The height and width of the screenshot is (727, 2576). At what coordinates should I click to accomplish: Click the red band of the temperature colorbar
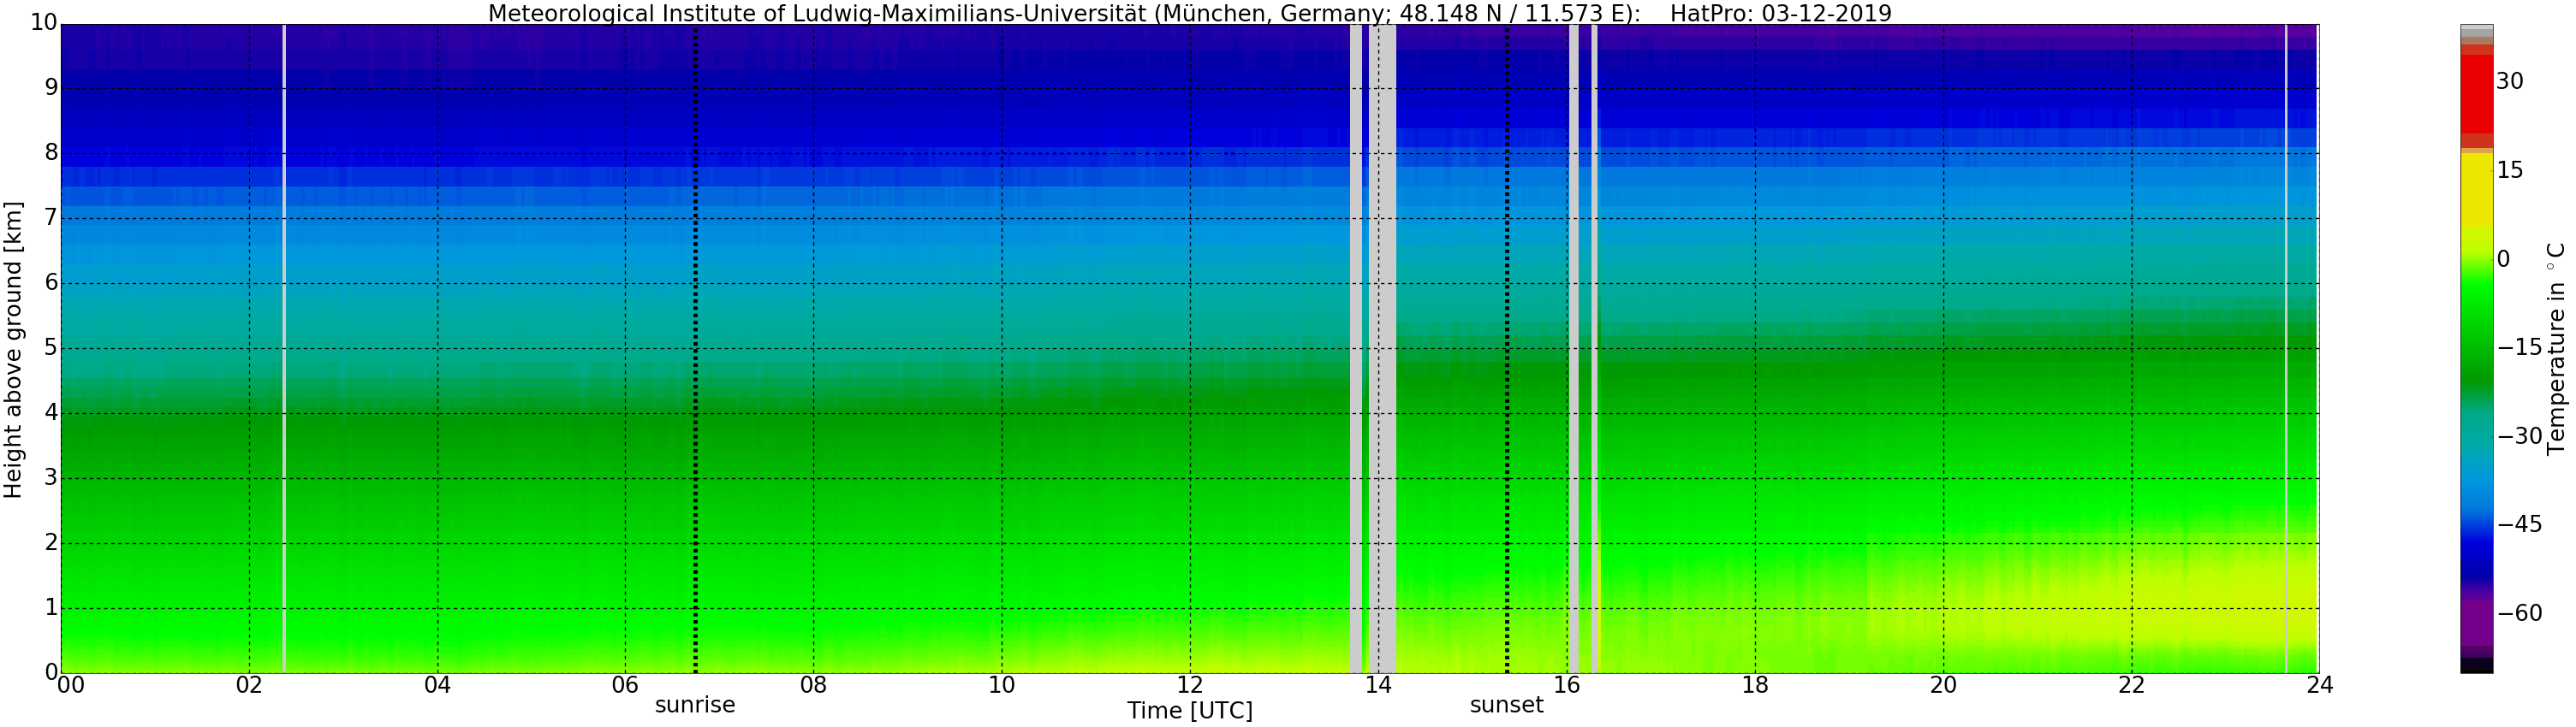(x=2476, y=94)
